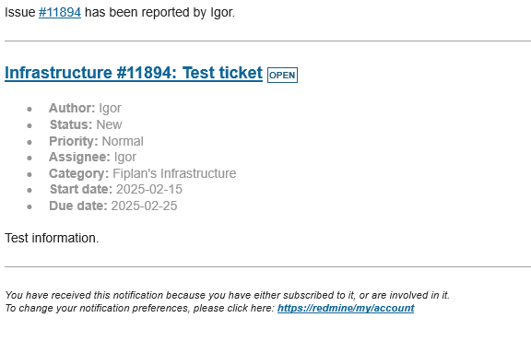Click the horizontal separator below Test information

[x=267, y=266]
